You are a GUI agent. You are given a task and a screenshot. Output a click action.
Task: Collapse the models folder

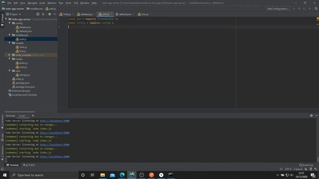pyautogui.click(x=9, y=43)
